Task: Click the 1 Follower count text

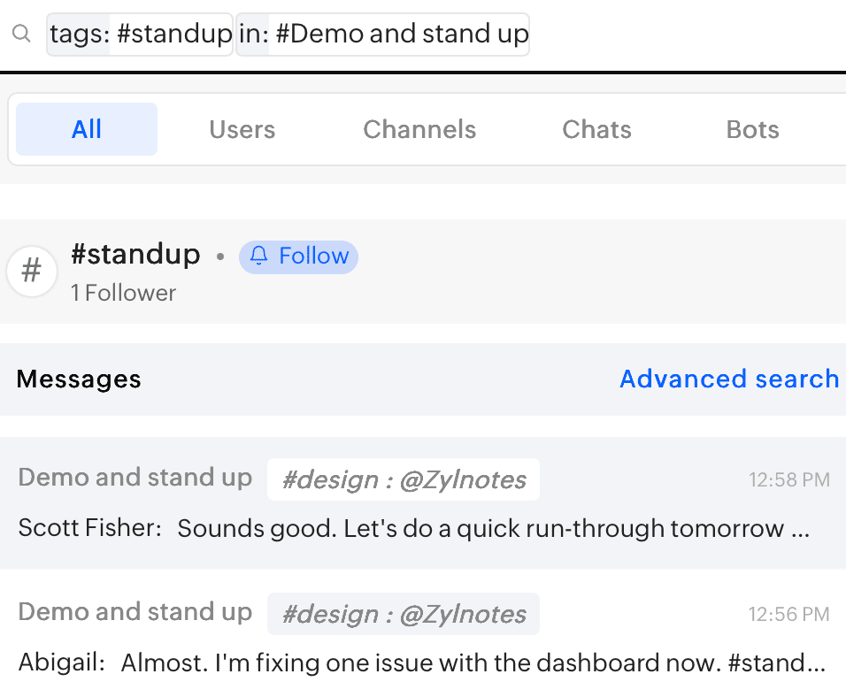Action: 123,293
